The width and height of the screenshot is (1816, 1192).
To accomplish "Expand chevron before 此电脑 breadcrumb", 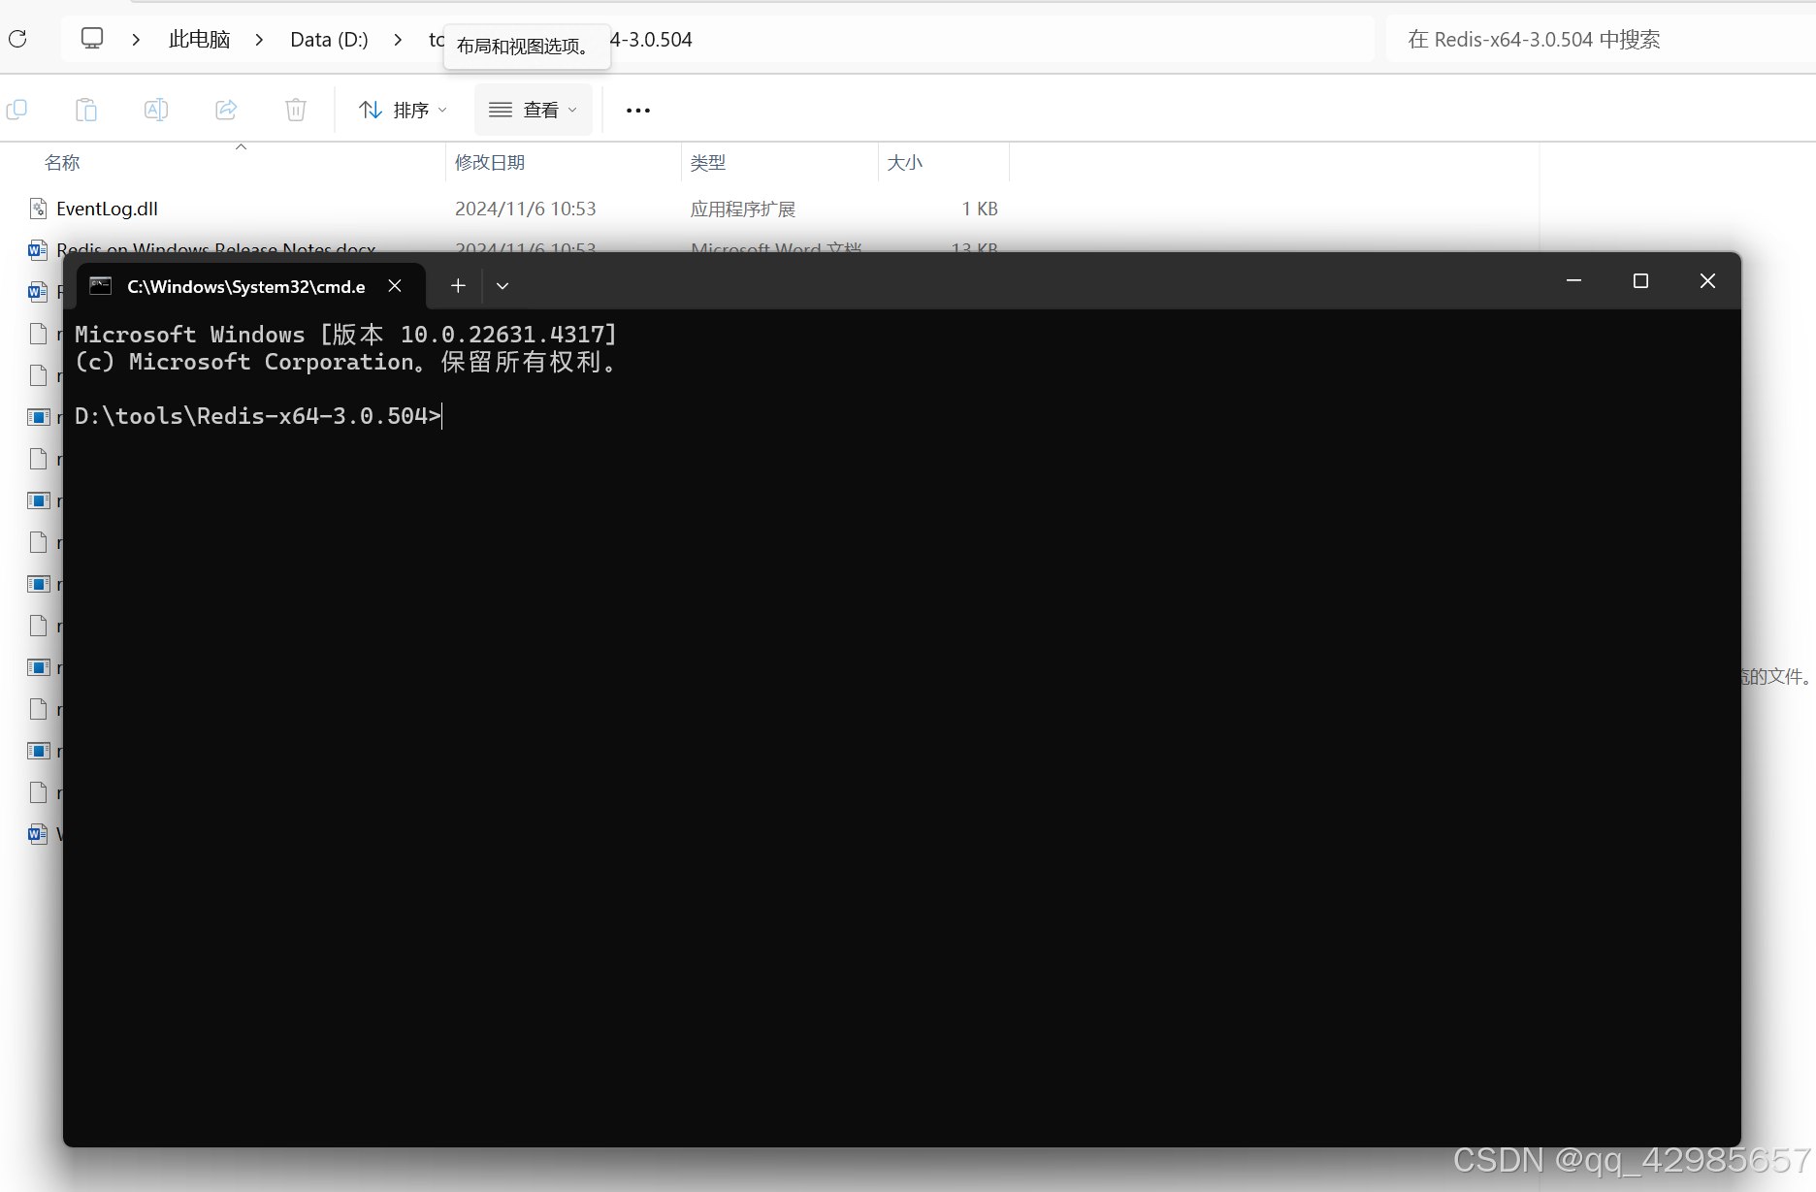I will pos(136,40).
